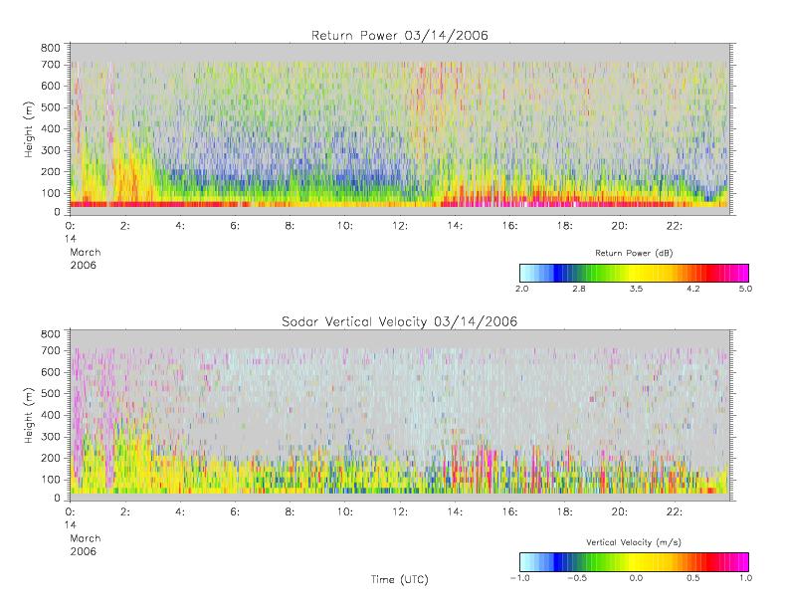Click the '22:' time tick under Return Power plot
The image size is (787, 608).
pos(674,226)
